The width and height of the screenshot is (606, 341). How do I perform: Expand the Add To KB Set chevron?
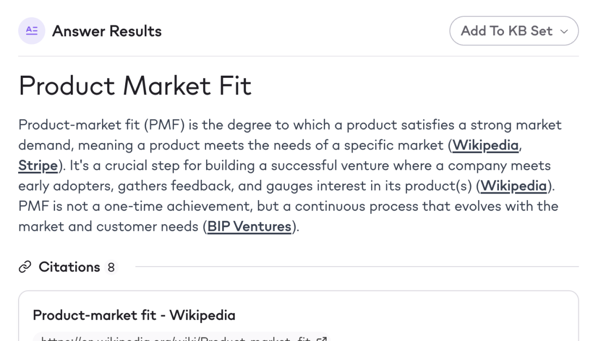[564, 31]
